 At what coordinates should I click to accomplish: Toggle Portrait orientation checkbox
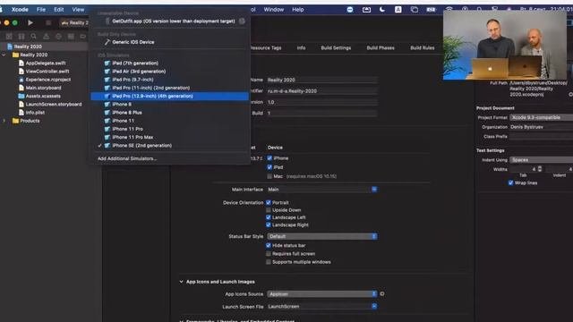(269, 202)
